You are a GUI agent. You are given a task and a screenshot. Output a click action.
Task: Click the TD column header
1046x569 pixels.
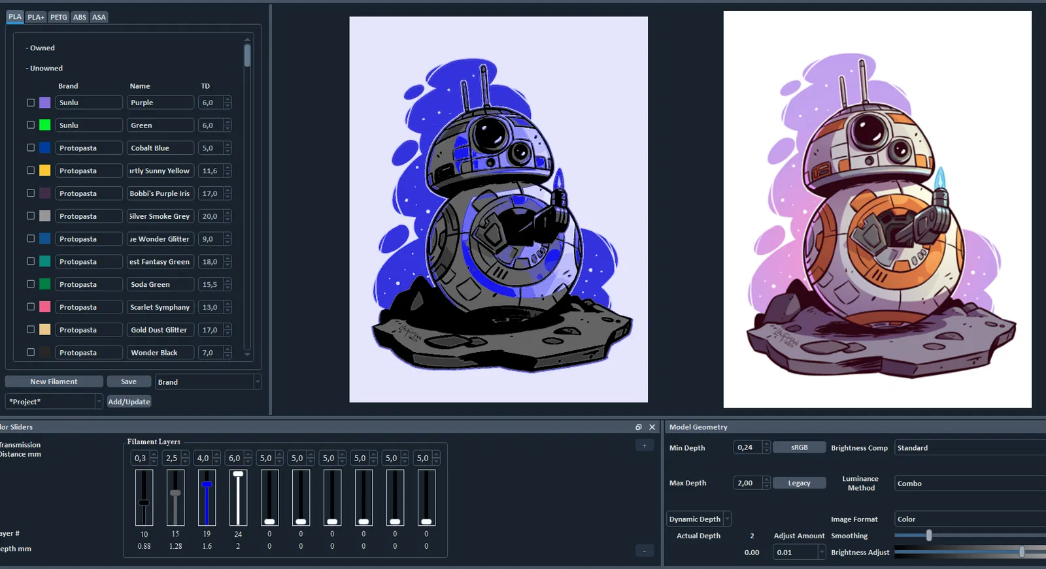point(205,86)
